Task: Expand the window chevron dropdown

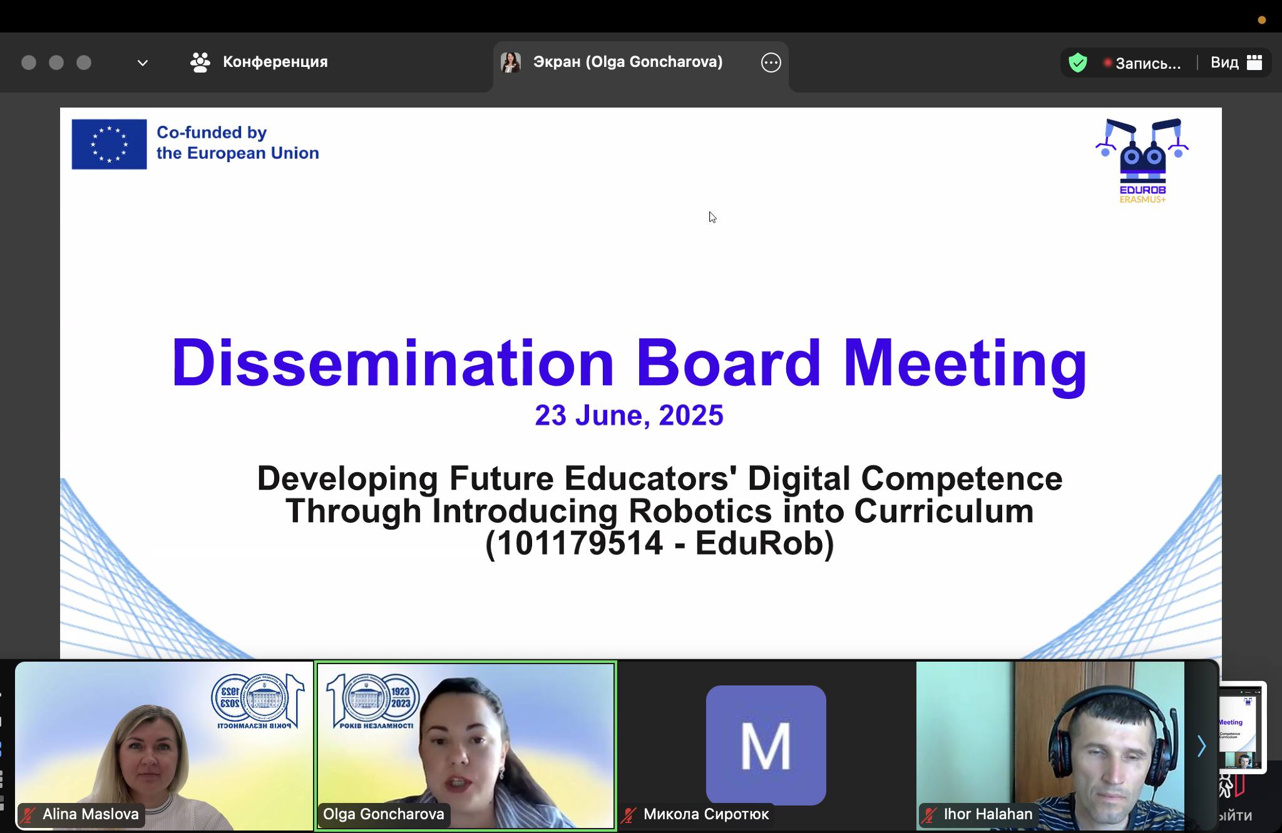Action: (x=142, y=63)
